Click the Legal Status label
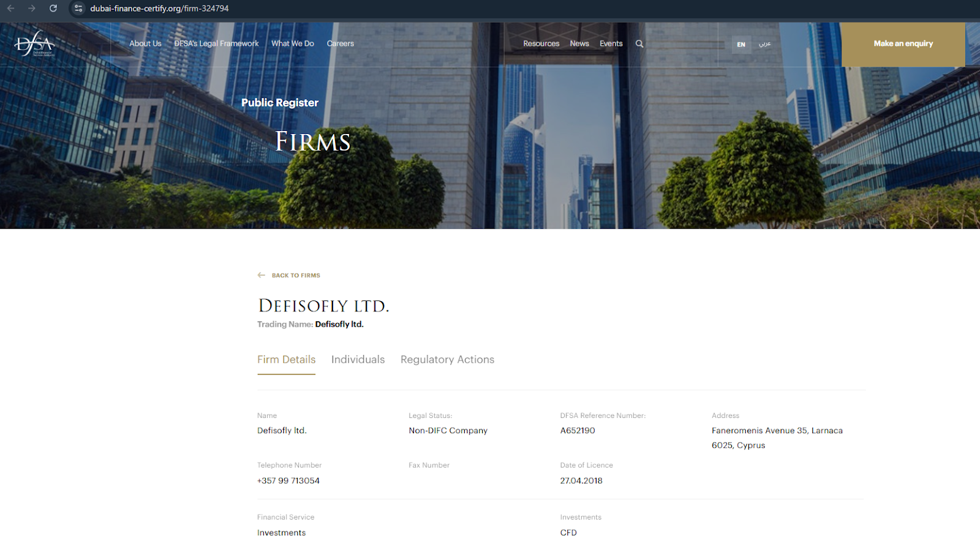The width and height of the screenshot is (980, 555). tap(431, 416)
